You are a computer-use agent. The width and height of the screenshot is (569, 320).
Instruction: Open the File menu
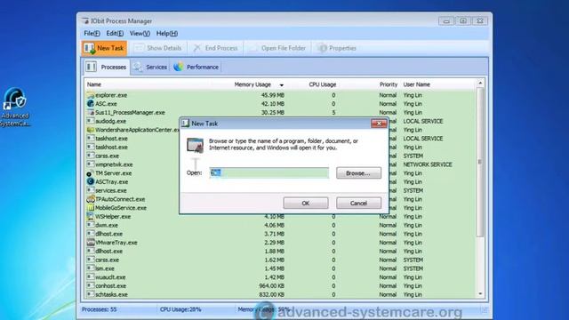coord(92,34)
